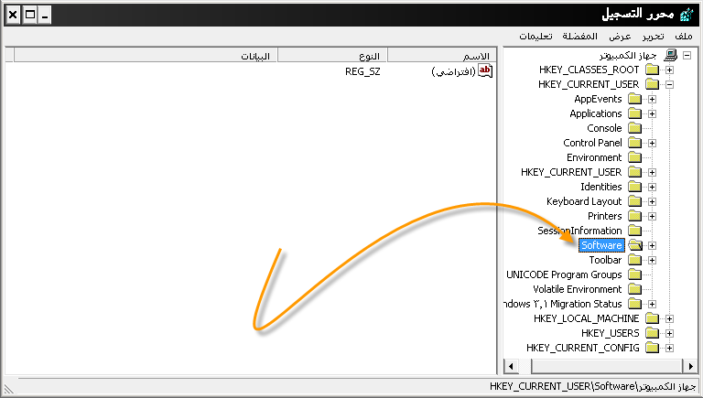This screenshot has height=398, width=703.
Task: Minimize the Registry Editor window
Action: (44, 15)
